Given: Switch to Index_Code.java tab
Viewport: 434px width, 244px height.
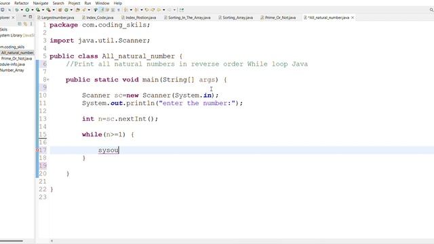Looking at the screenshot, I should 98,18.
